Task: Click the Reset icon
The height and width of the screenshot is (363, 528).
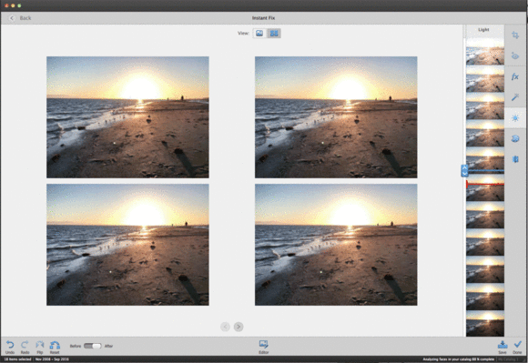Action: pyautogui.click(x=55, y=345)
